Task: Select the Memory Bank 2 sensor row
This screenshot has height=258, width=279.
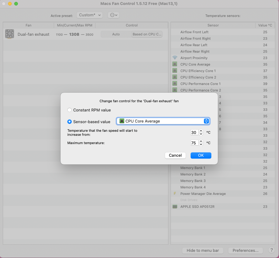Action: tap(223, 174)
